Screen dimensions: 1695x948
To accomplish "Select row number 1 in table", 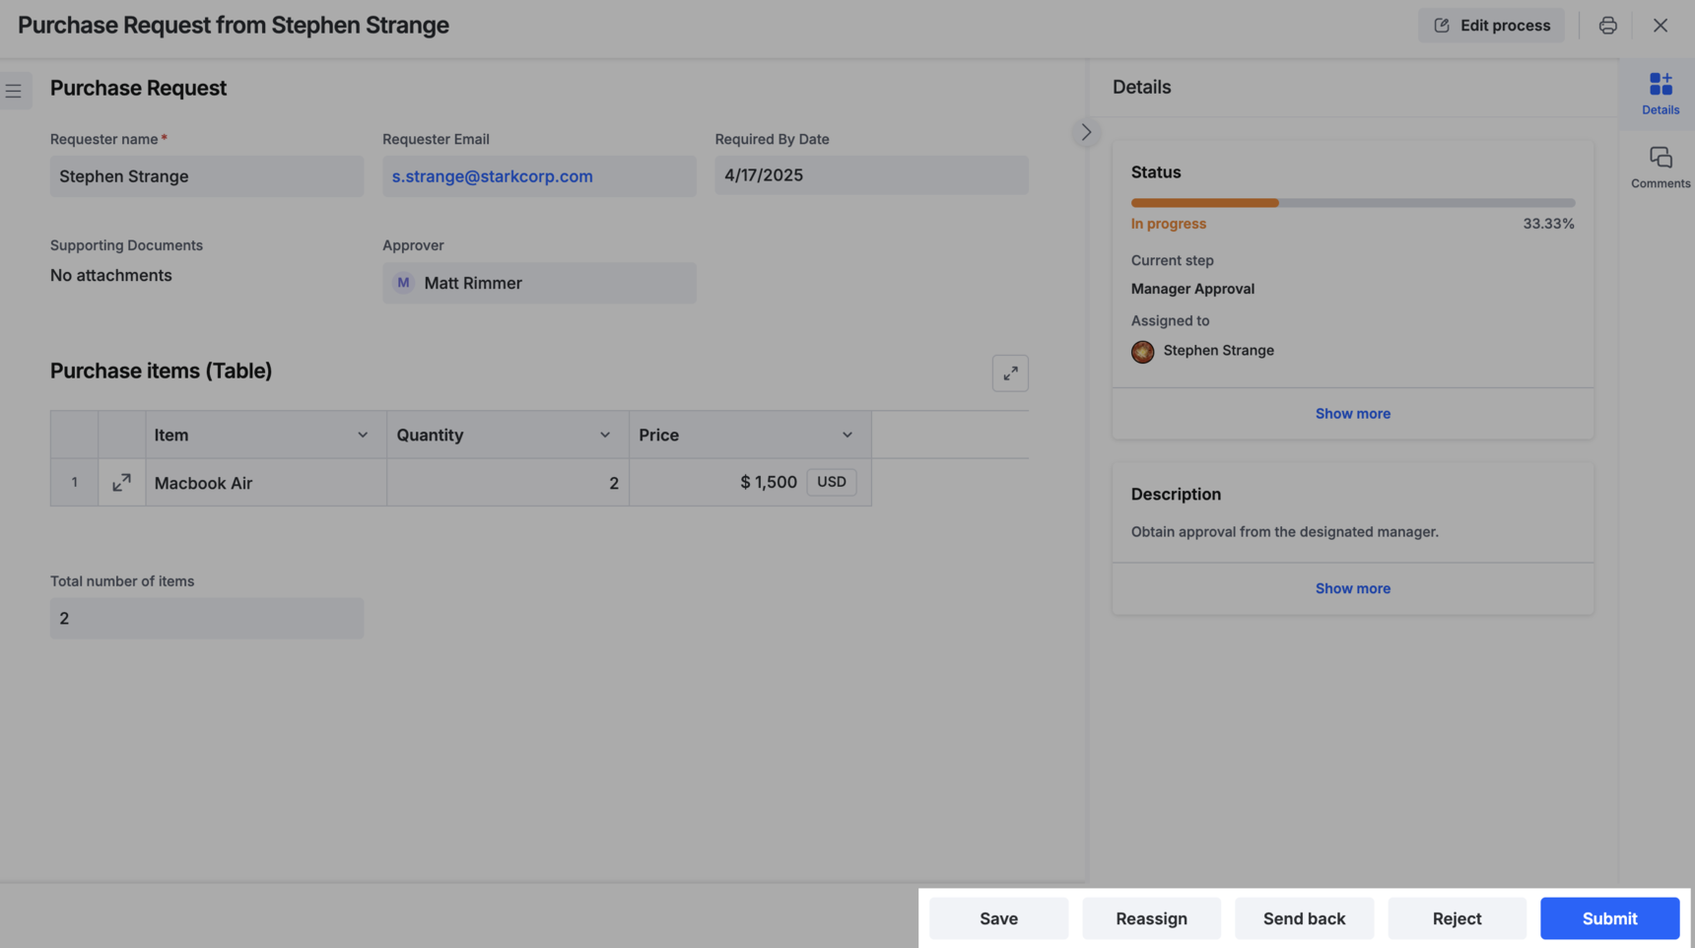I will tap(74, 483).
